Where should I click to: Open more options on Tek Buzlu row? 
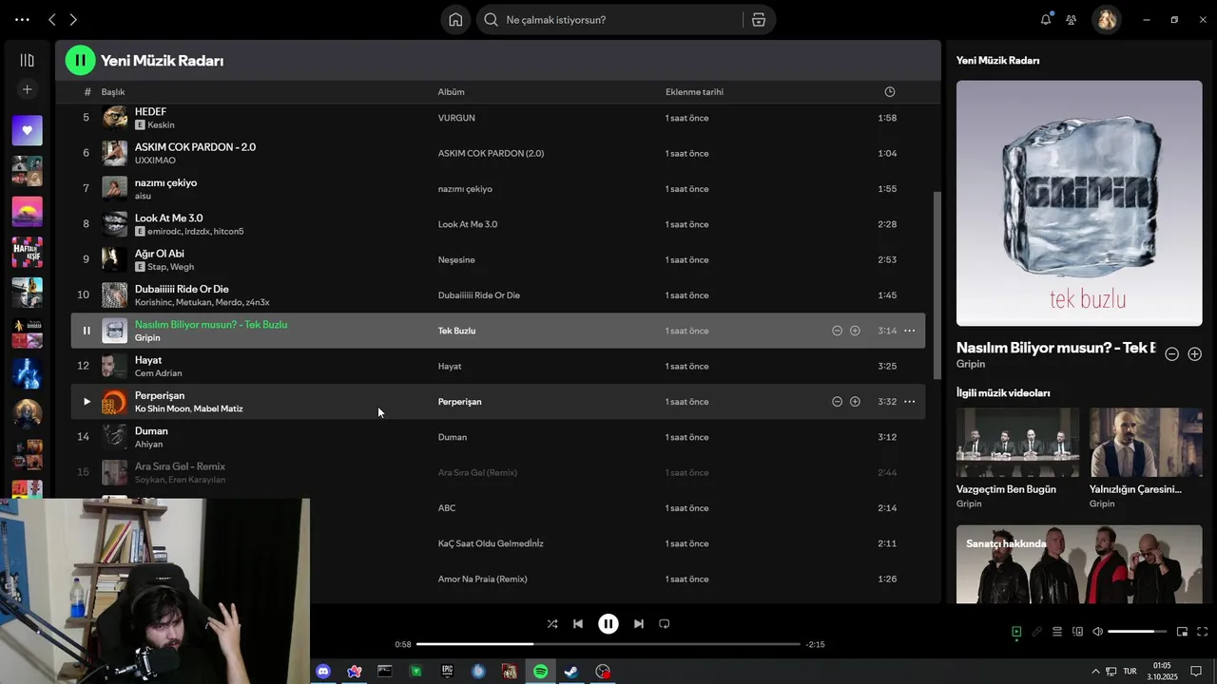909,331
